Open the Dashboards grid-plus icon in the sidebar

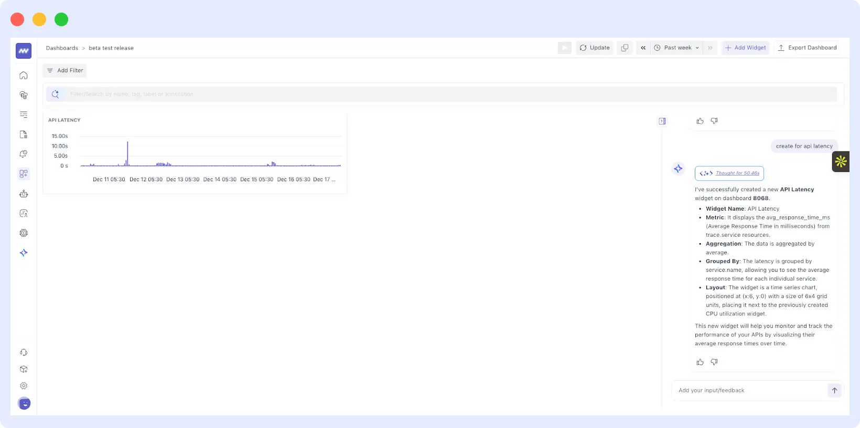[24, 174]
